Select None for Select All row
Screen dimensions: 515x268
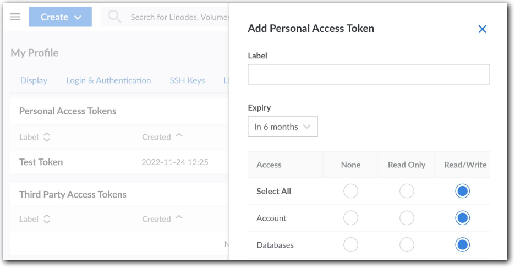point(350,191)
